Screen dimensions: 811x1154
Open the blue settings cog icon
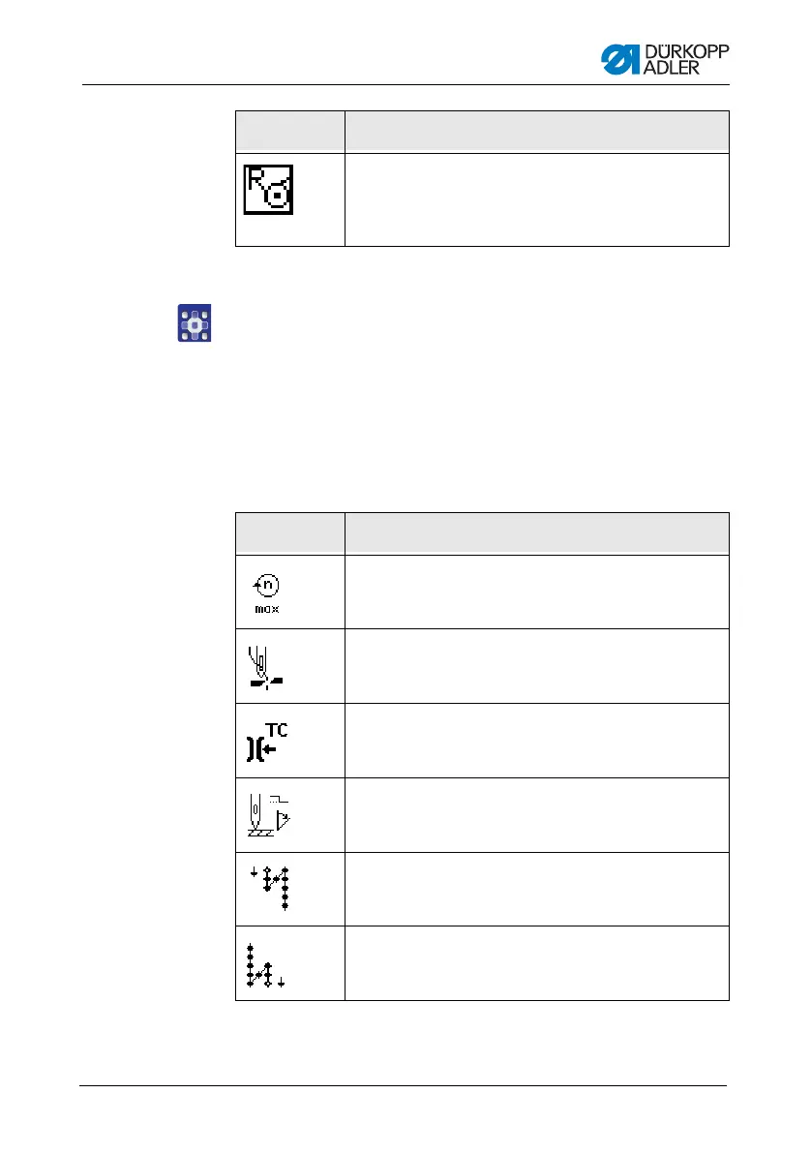(195, 323)
